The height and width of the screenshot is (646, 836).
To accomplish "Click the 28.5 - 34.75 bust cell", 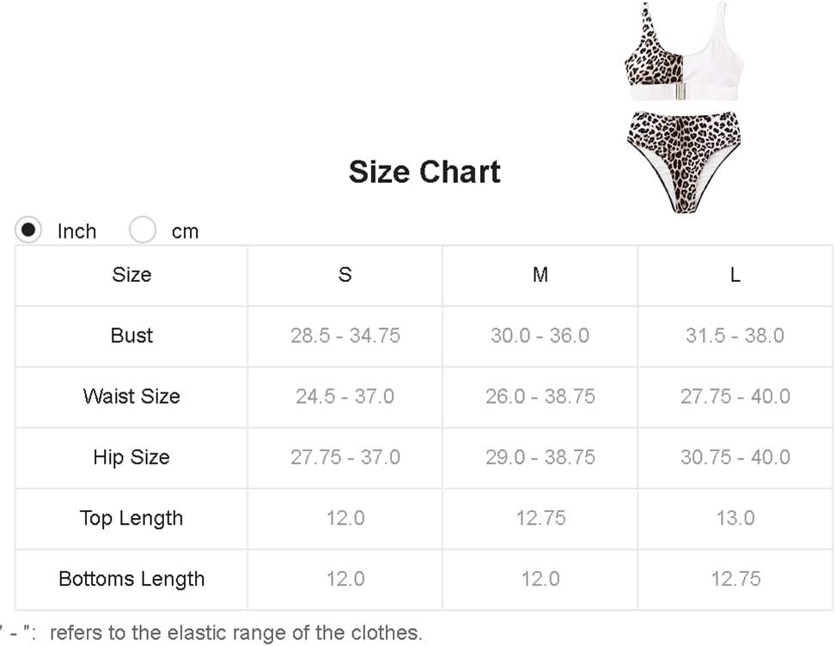I will (x=345, y=336).
